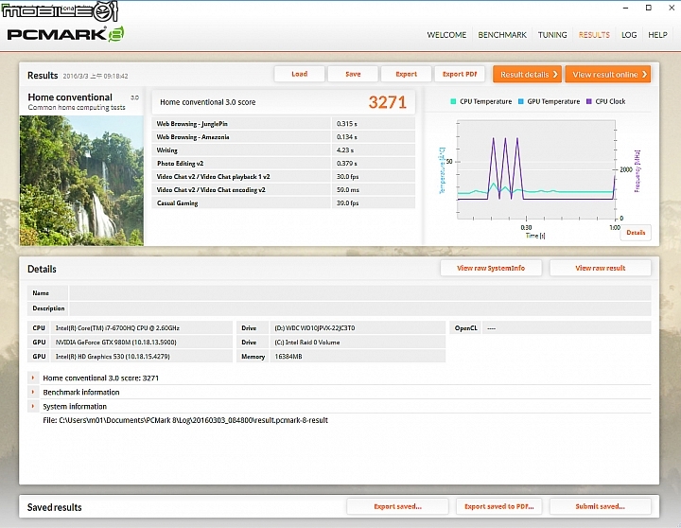Click the CPU Clock legend swatch
The height and width of the screenshot is (528, 681).
click(589, 101)
